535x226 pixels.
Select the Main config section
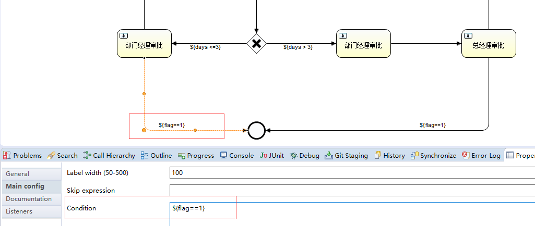click(31, 186)
